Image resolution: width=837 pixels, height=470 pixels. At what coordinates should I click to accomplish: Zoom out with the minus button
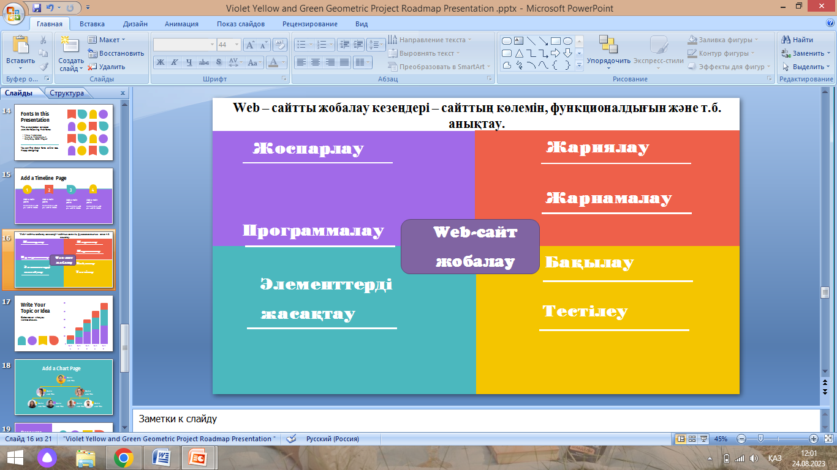[x=741, y=439]
